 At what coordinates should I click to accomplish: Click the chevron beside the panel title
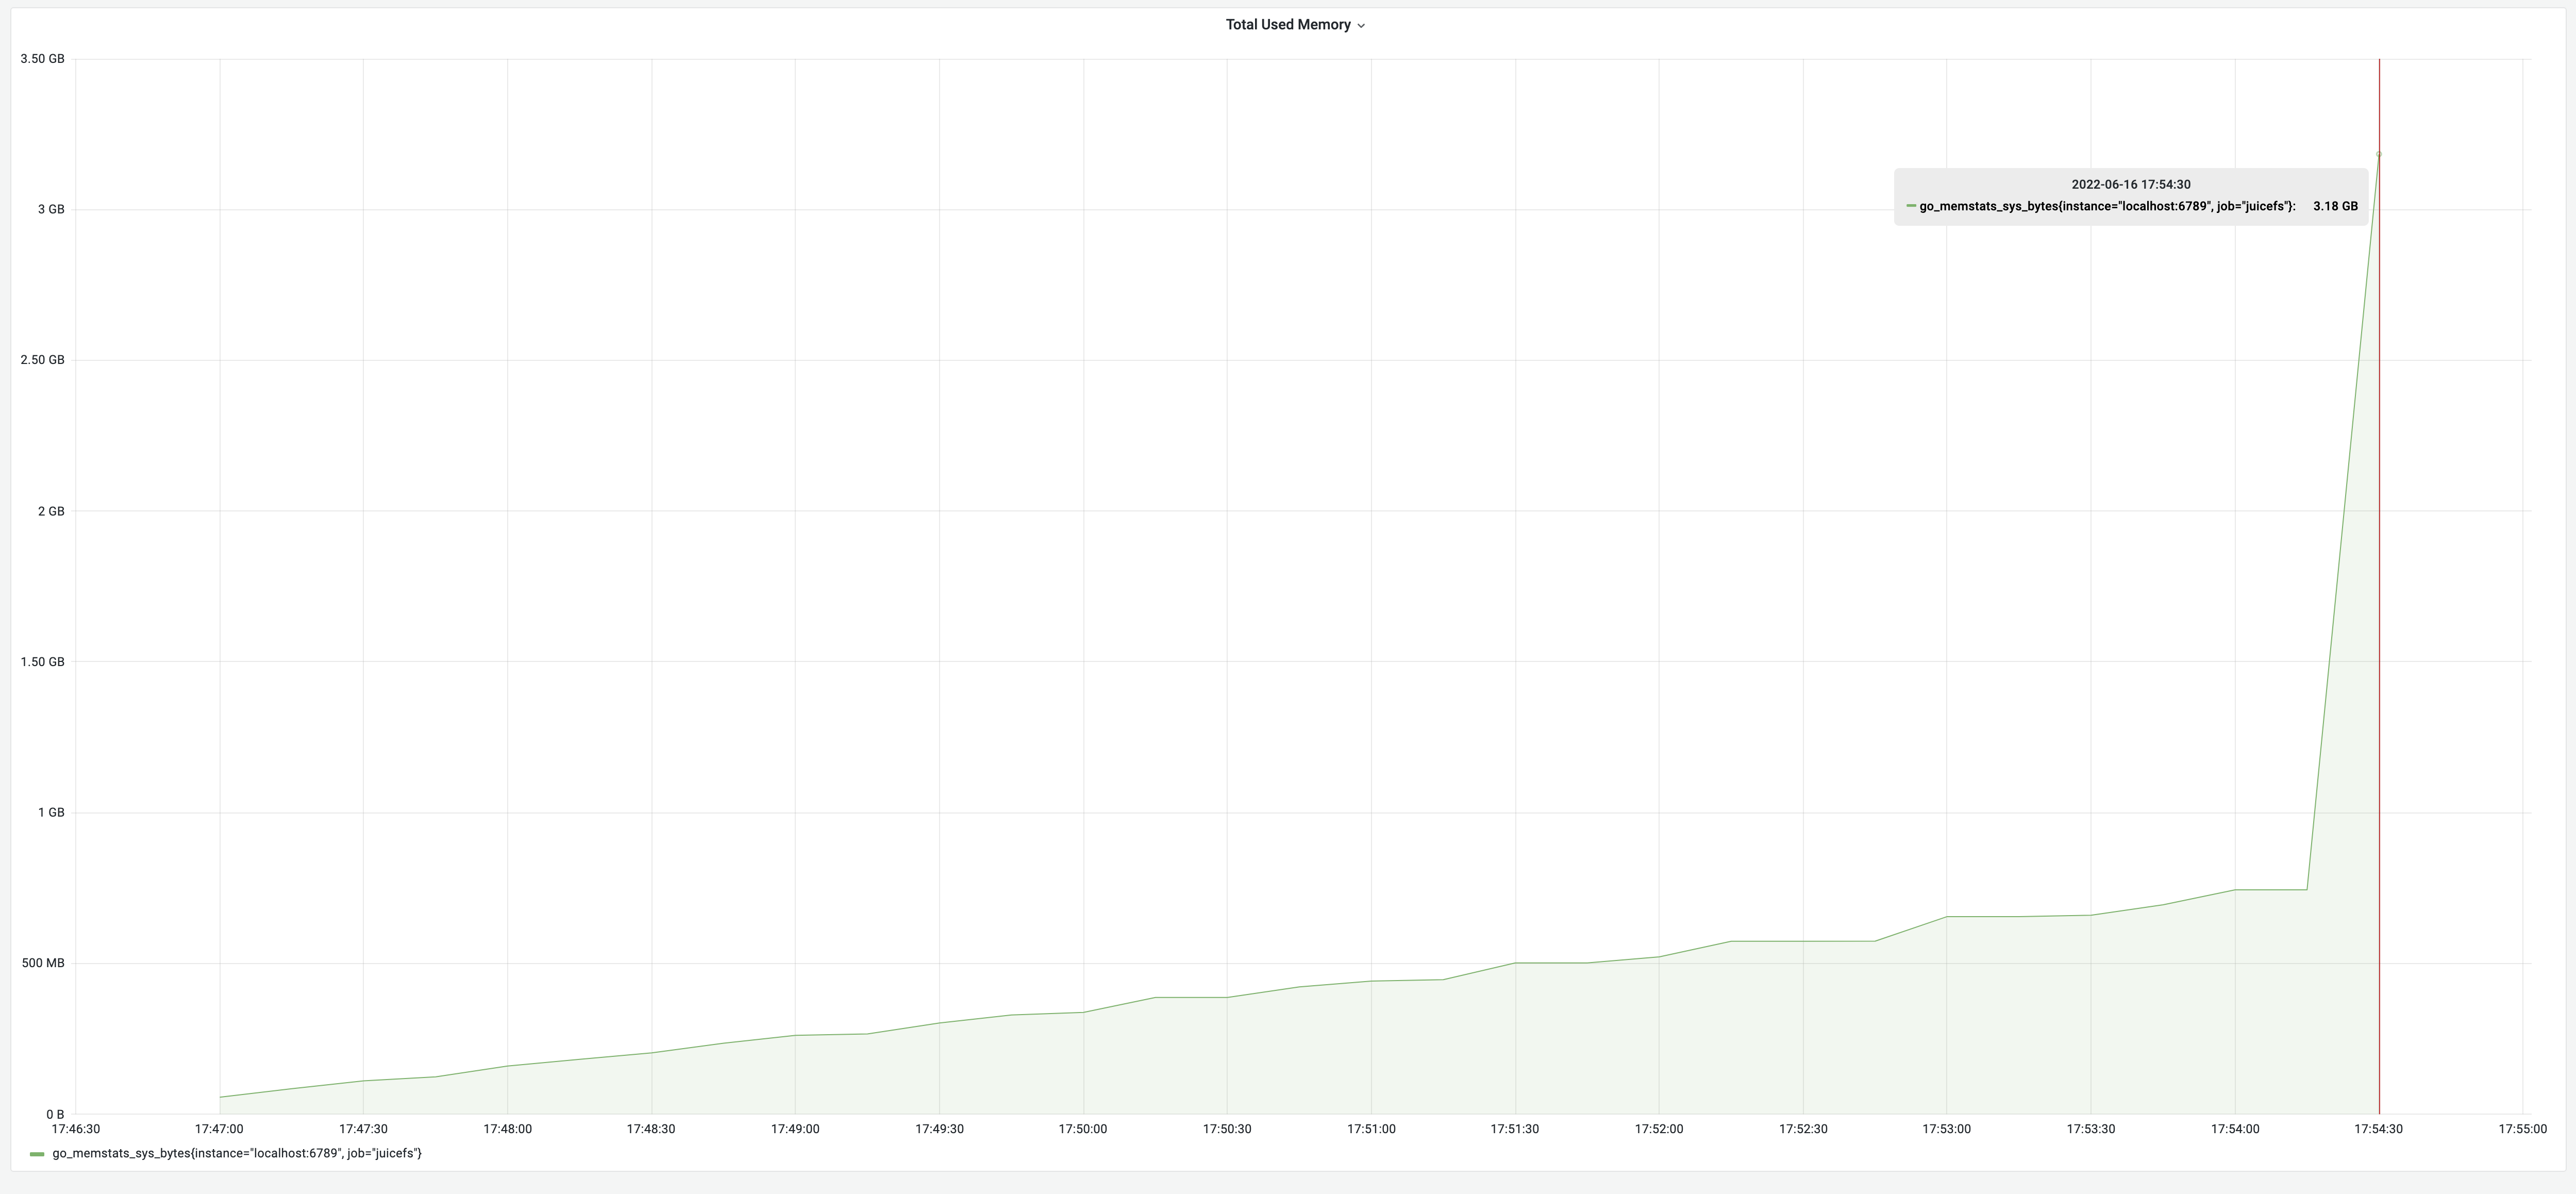[x=1361, y=26]
